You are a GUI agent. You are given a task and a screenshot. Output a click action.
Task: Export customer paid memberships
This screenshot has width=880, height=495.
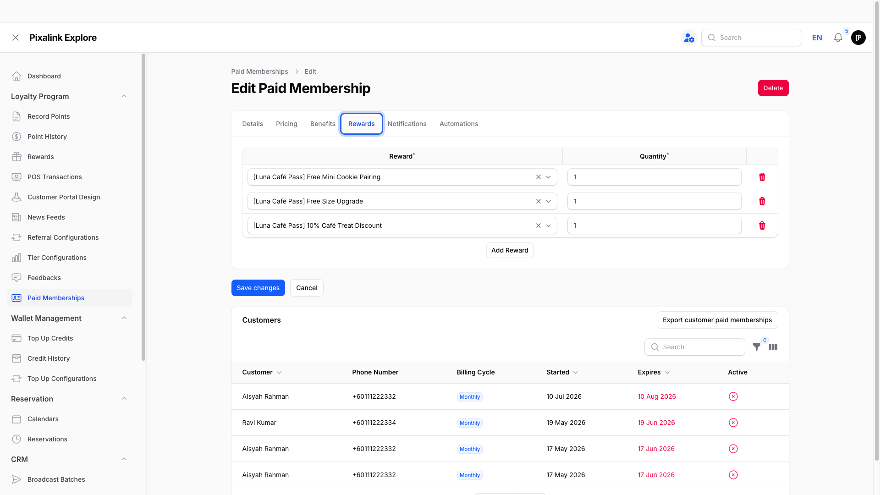pos(717,320)
